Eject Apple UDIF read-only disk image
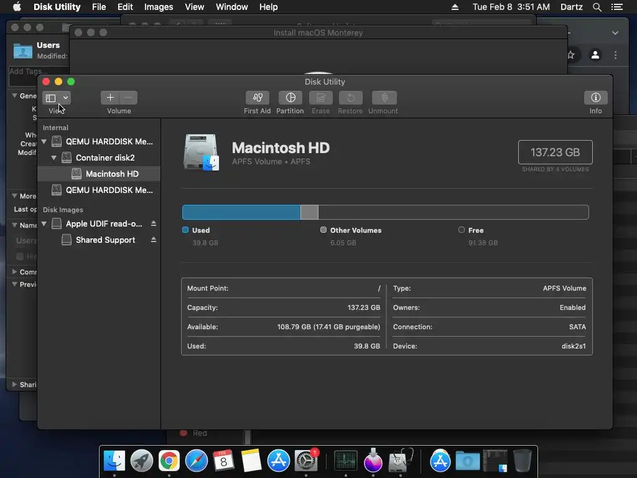This screenshot has width=637, height=478. 154,223
